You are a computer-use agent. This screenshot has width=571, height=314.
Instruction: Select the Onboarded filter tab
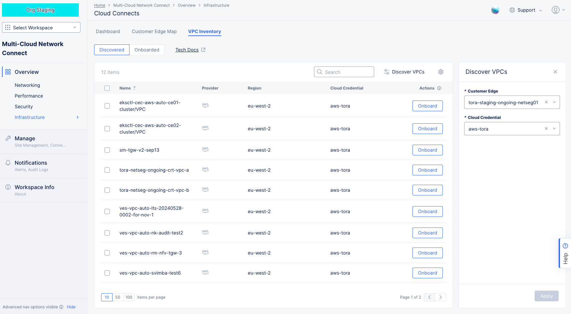pyautogui.click(x=147, y=49)
